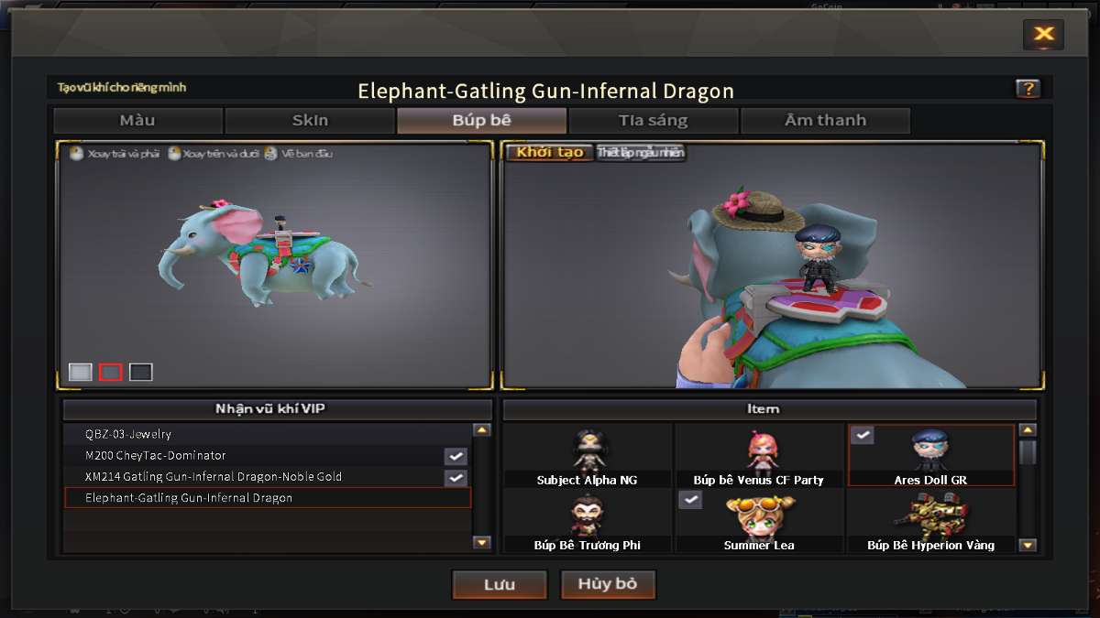Uncheck the Summer Lea doll checkmark
Viewport: 1100px width, 618px height.
tap(690, 500)
